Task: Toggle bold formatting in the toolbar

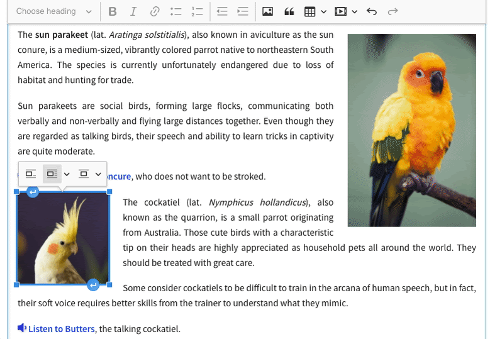Action: 113,11
